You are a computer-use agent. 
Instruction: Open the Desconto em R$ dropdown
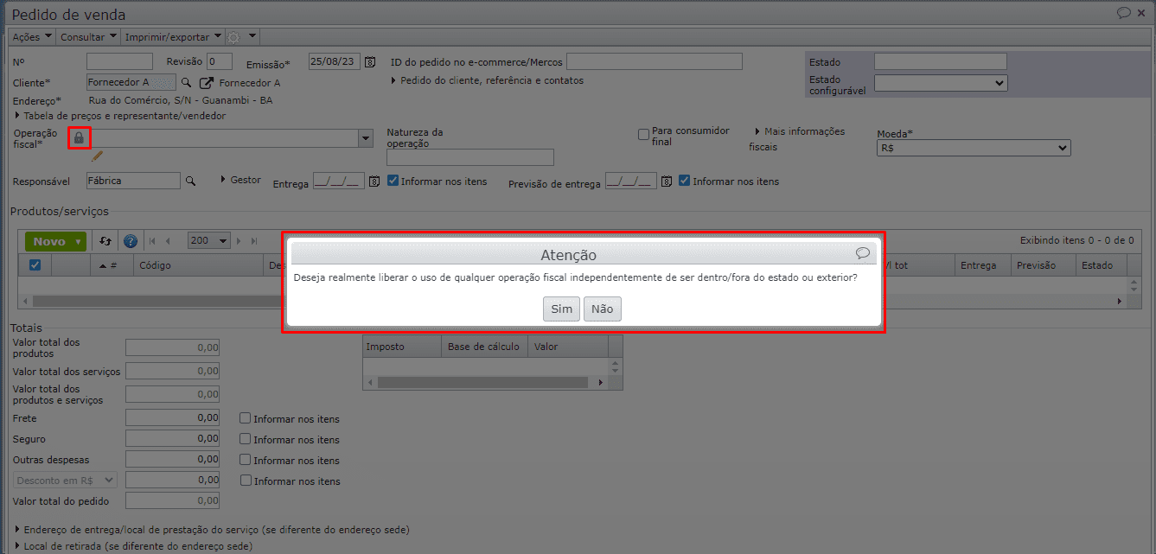tap(65, 480)
